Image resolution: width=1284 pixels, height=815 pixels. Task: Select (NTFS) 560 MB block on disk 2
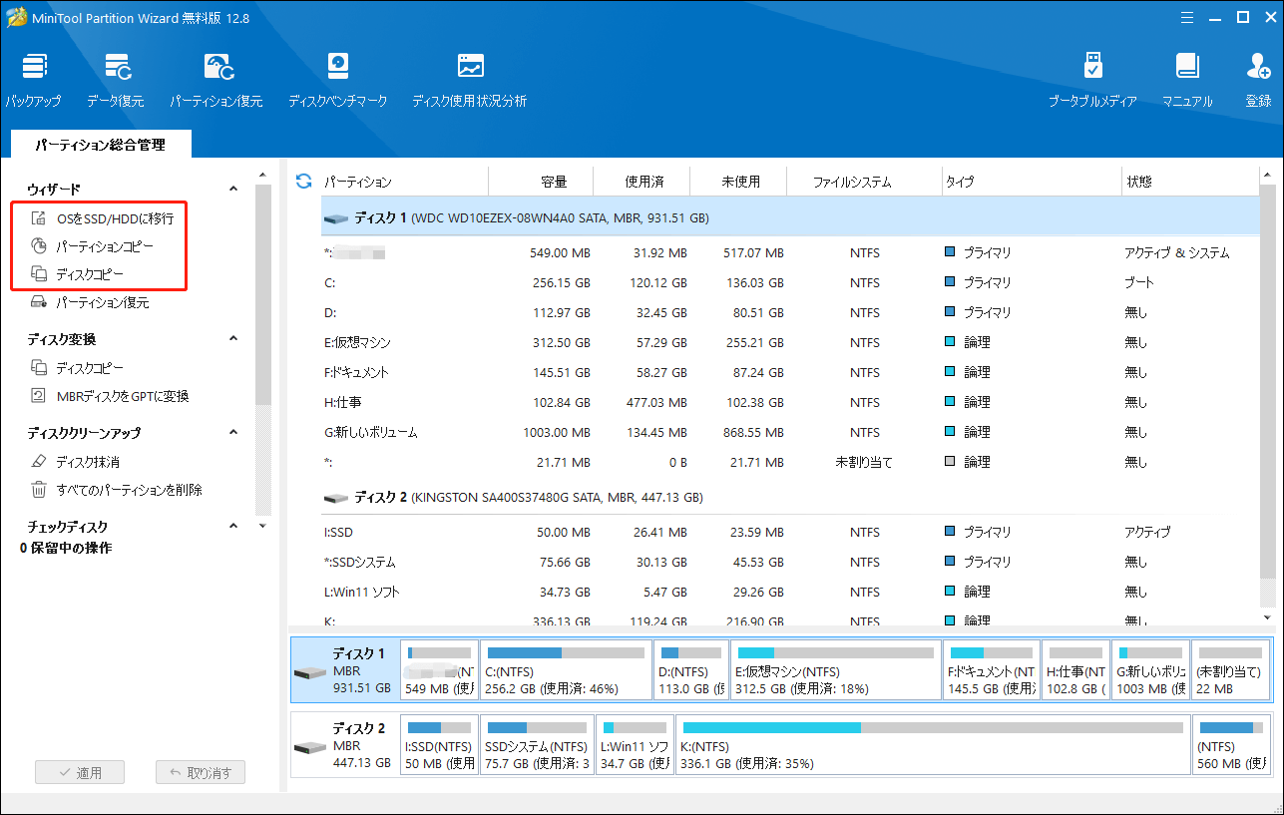(x=1232, y=745)
